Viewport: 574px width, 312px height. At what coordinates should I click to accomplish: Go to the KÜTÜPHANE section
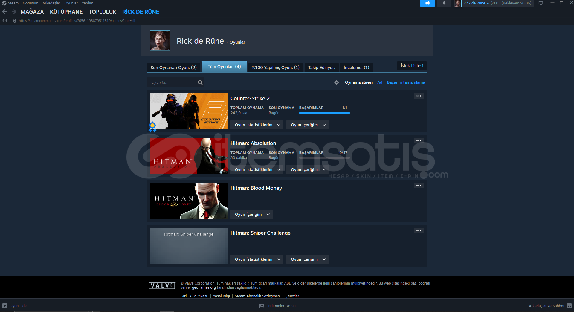tap(66, 12)
